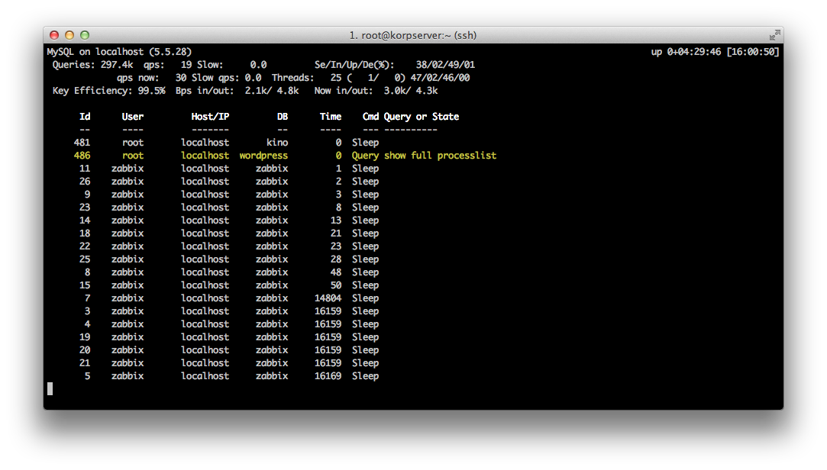Select the wordpress database entry
This screenshot has height=470, width=827.
tap(263, 155)
